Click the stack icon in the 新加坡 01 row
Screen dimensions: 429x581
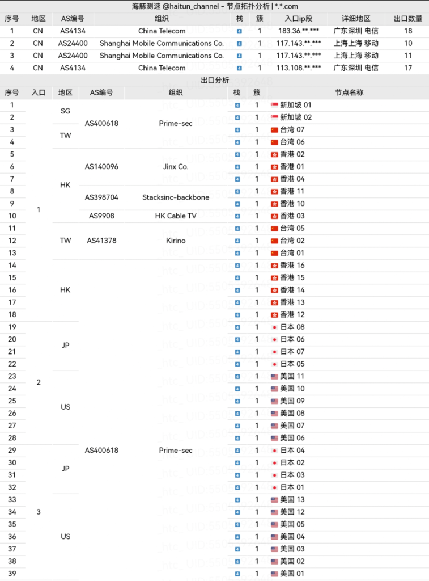pos(237,105)
